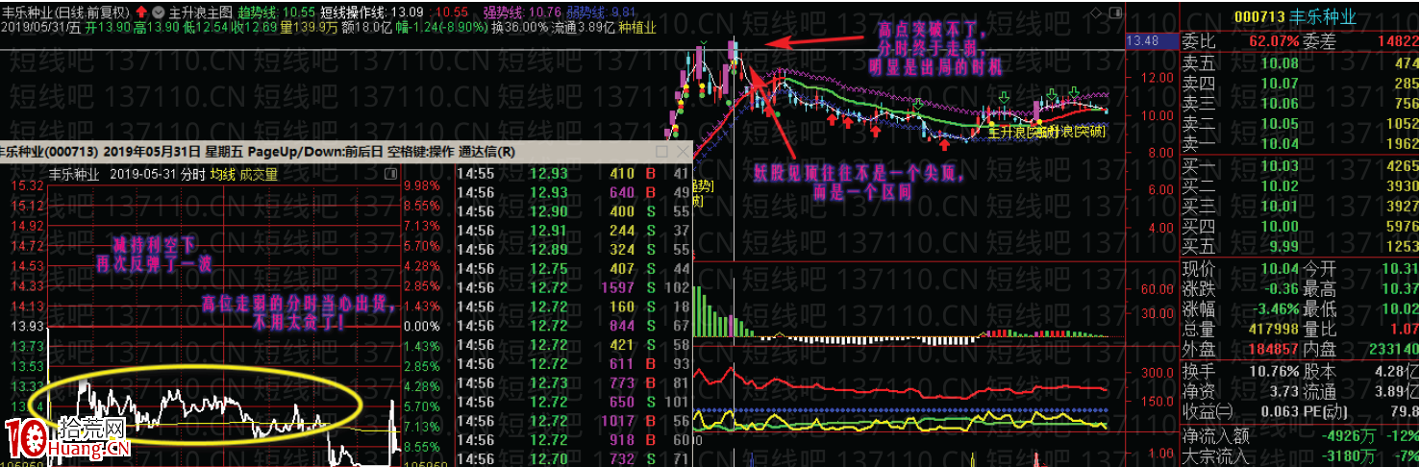Click the green down-arrow signal marker on K-line chart
Image resolution: width=1420 pixels, height=467 pixels.
coord(1004,96)
